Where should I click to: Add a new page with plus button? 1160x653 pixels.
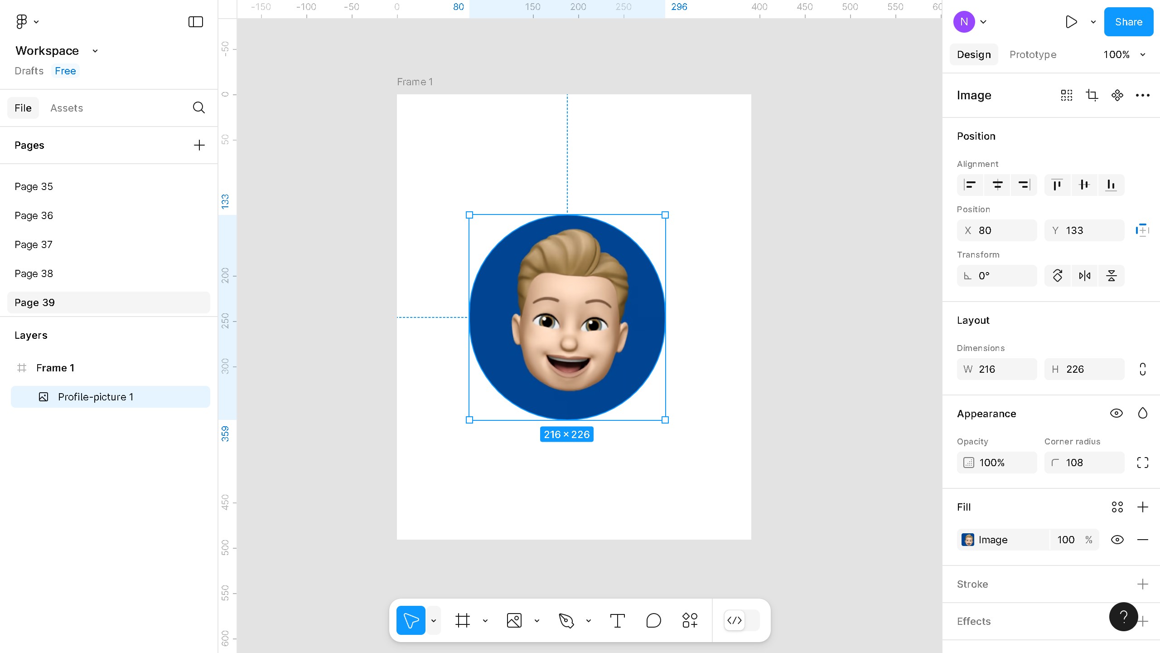[x=199, y=145]
